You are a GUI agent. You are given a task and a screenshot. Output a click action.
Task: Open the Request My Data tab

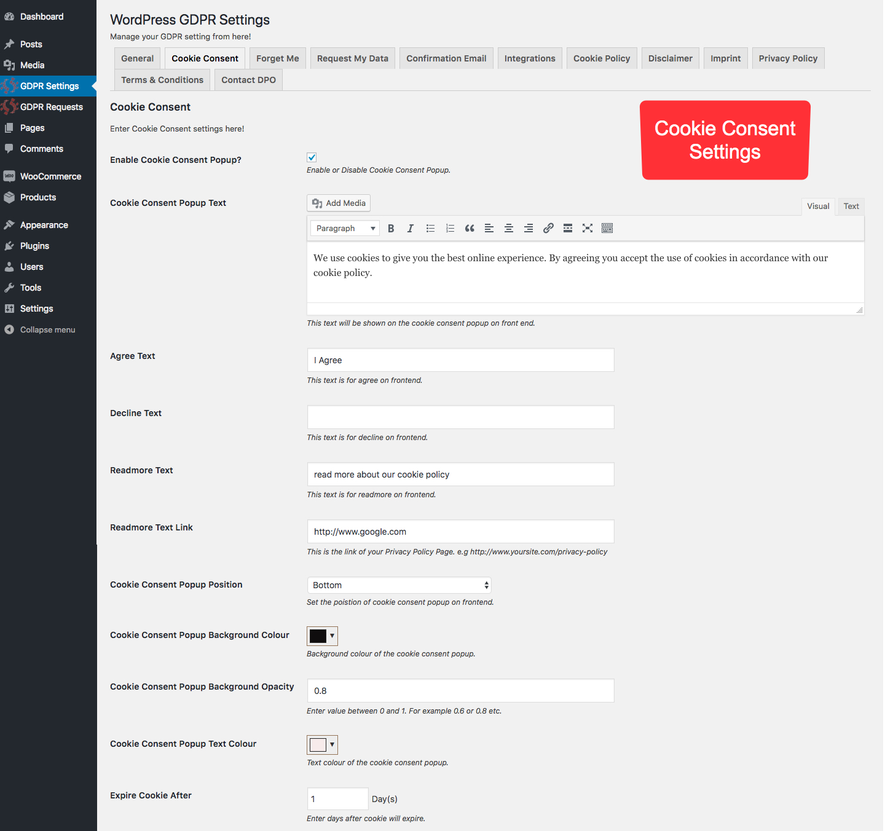[353, 58]
